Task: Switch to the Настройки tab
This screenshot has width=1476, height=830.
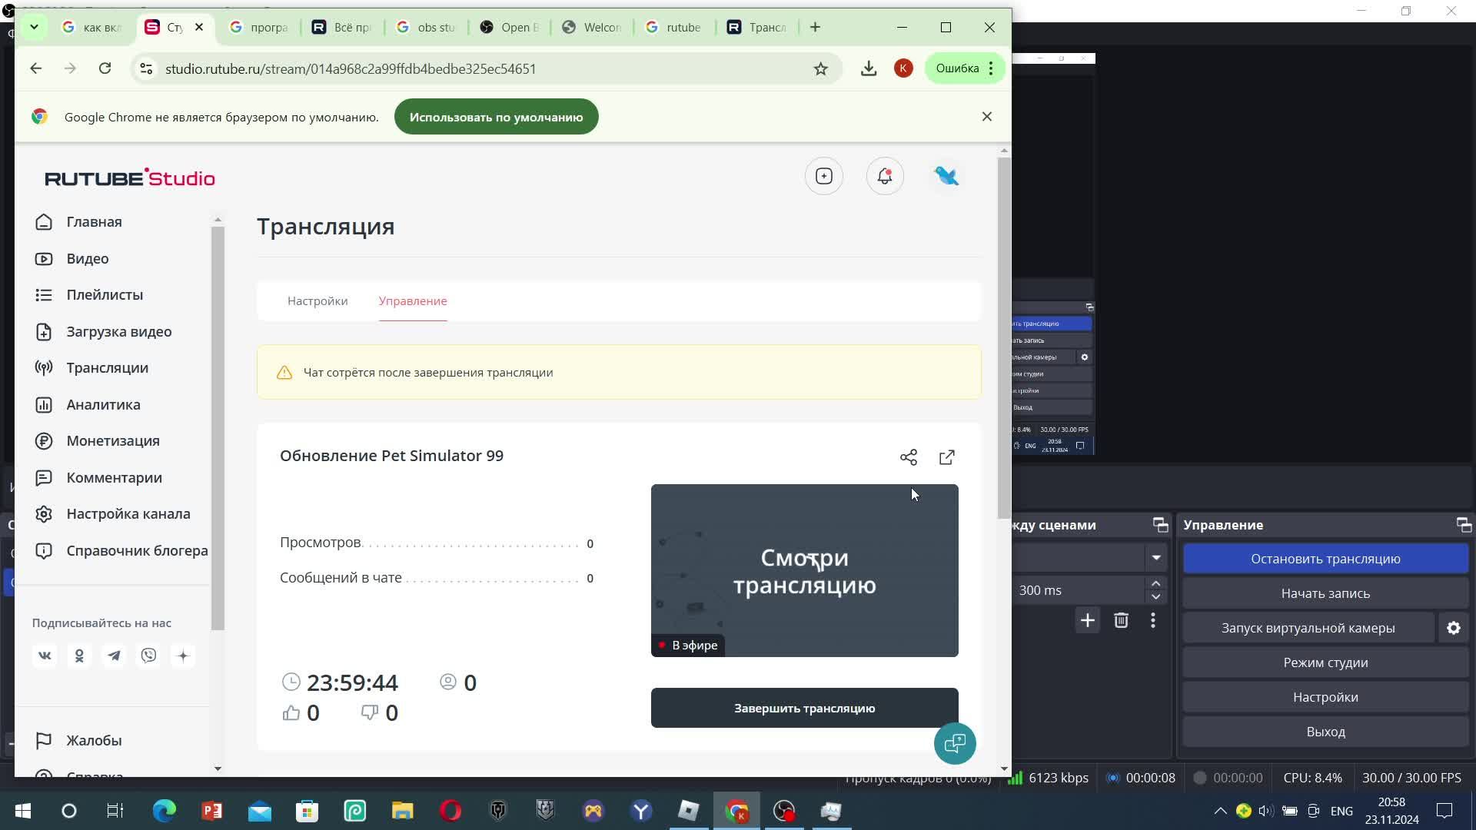Action: (317, 301)
